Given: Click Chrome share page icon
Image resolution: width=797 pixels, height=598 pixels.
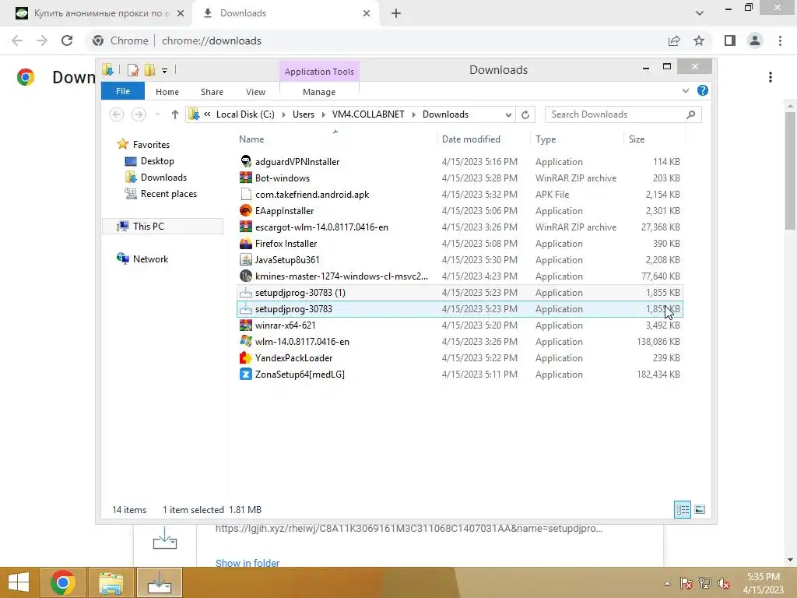Looking at the screenshot, I should tap(674, 40).
